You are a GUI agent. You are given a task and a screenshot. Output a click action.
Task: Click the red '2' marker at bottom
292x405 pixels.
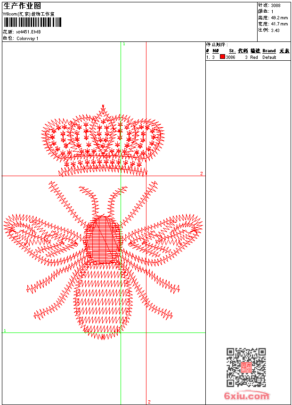coord(149,402)
